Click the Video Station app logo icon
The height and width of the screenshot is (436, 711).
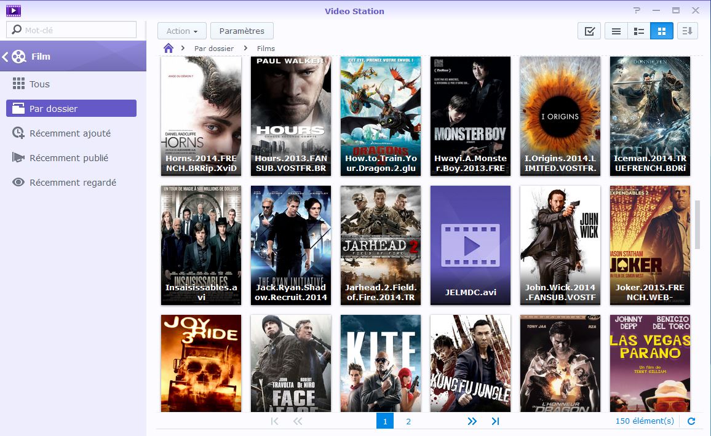(x=14, y=10)
